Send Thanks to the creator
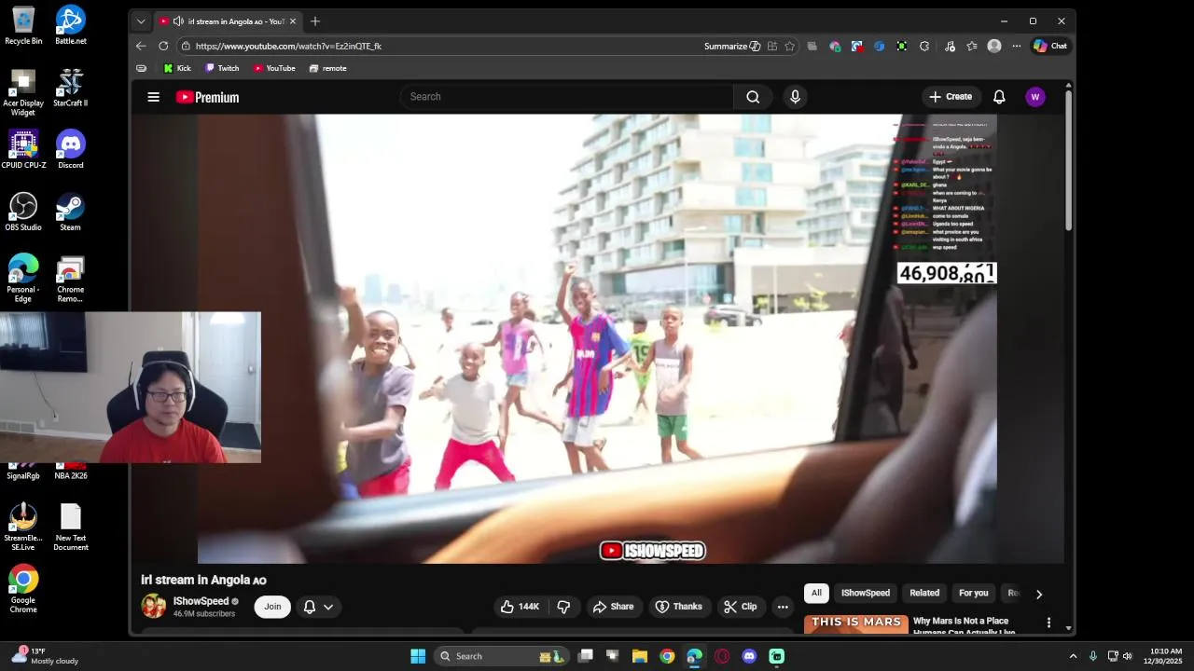1194x671 pixels. (678, 607)
